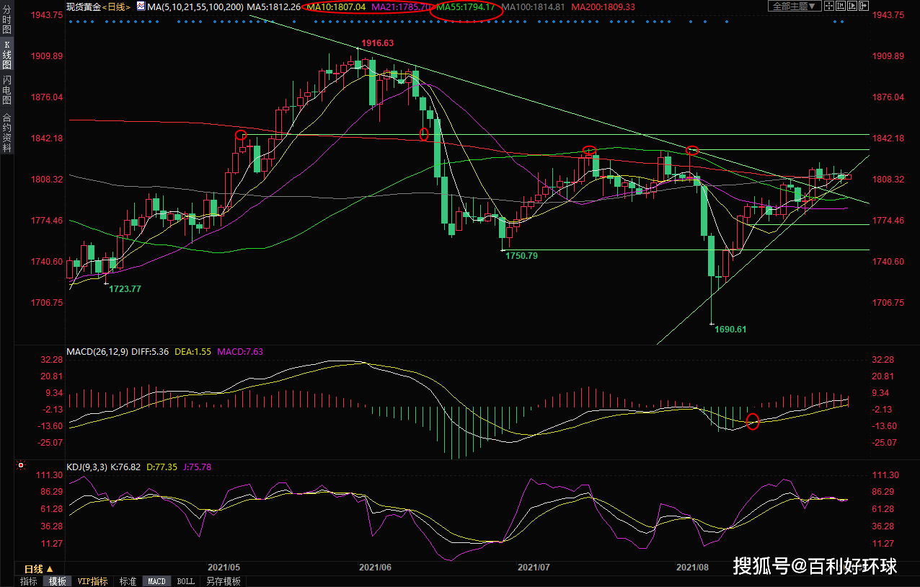The image size is (920, 587).
Task: Click the 1690.61 low price marker
Action: (730, 329)
